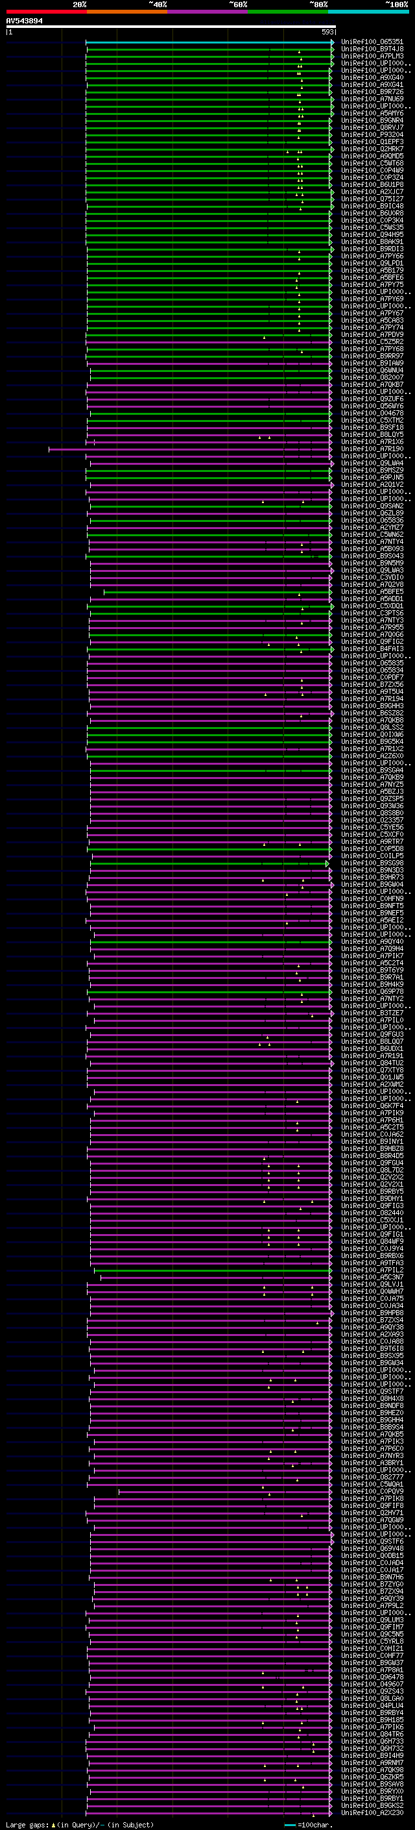The height and width of the screenshot is (1830, 415).
Task: Click the UniRef100_Q6H733 label
Action: coord(372,1741)
